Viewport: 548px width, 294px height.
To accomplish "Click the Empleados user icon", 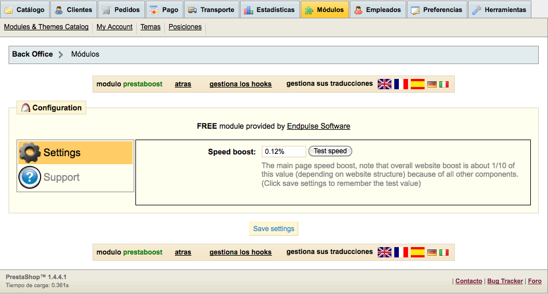I will click(x=358, y=10).
